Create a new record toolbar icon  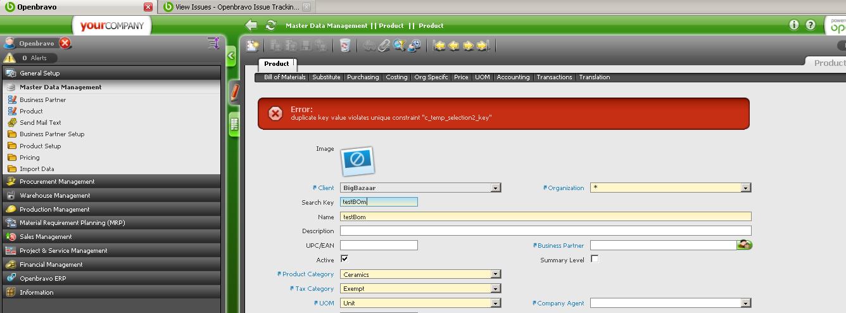pyautogui.click(x=253, y=45)
